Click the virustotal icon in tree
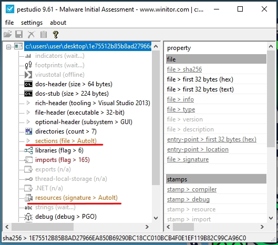Screen dimensions: 278x245 point(28,75)
